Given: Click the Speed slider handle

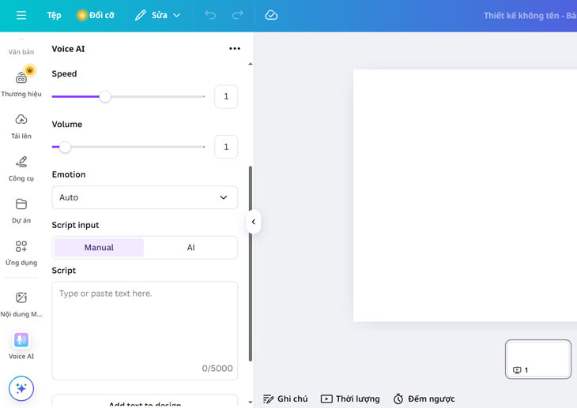Looking at the screenshot, I should click(105, 96).
